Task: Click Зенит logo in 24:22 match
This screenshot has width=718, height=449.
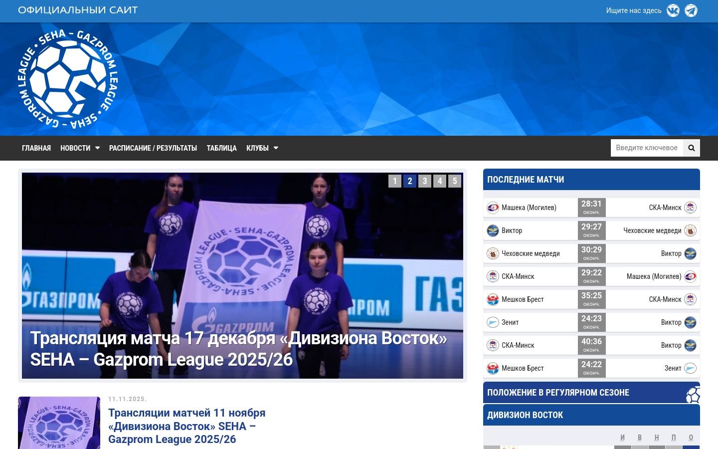Action: pyautogui.click(x=690, y=368)
